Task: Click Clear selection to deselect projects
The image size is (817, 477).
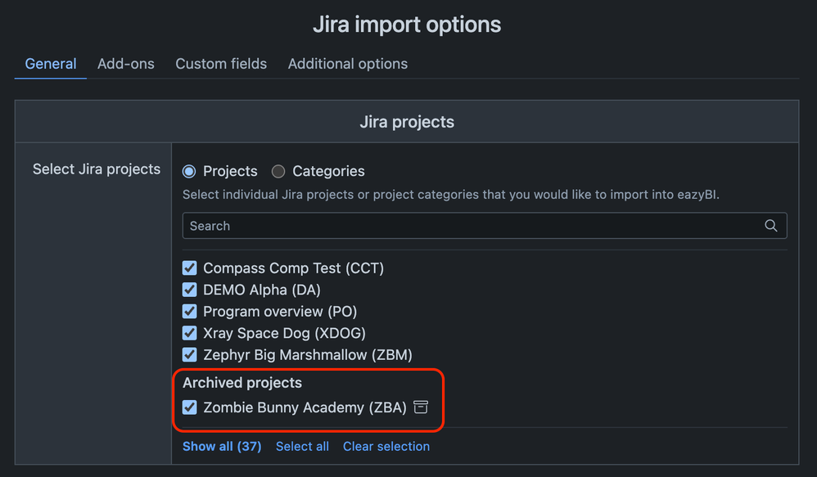Action: point(386,446)
